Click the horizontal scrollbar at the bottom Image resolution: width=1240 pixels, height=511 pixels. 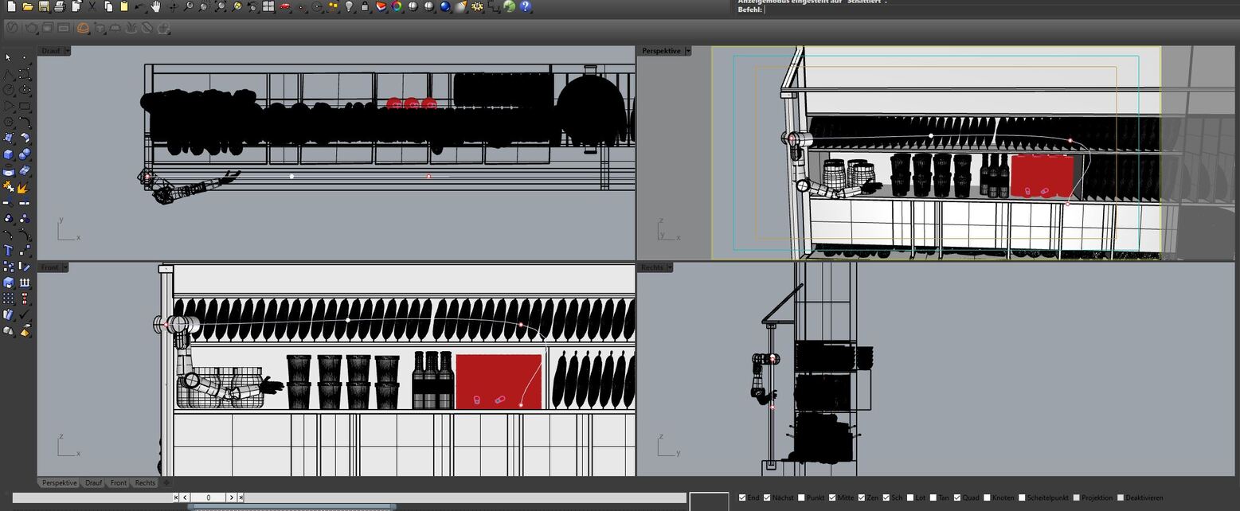[x=291, y=506]
